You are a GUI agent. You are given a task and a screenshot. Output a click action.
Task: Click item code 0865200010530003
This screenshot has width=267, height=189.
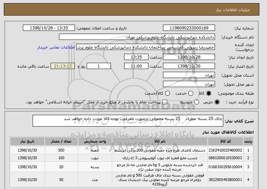[x=225, y=158]
